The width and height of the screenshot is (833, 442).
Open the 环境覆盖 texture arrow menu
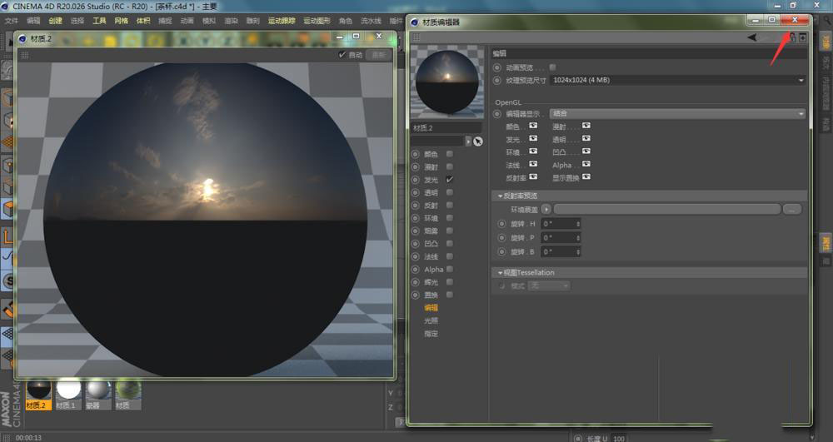(x=546, y=210)
